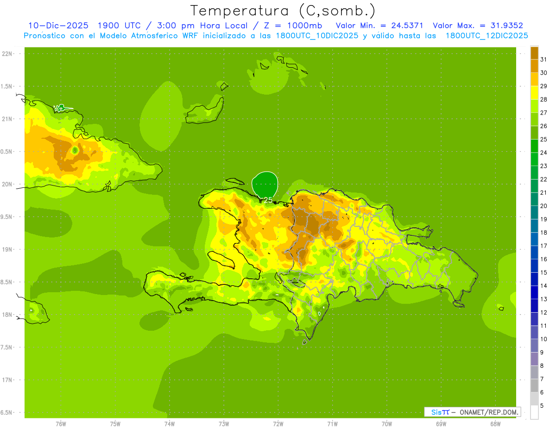This screenshot has height=430, width=556.
Task: Click the '17N' latitude label
Action: click(x=8, y=380)
